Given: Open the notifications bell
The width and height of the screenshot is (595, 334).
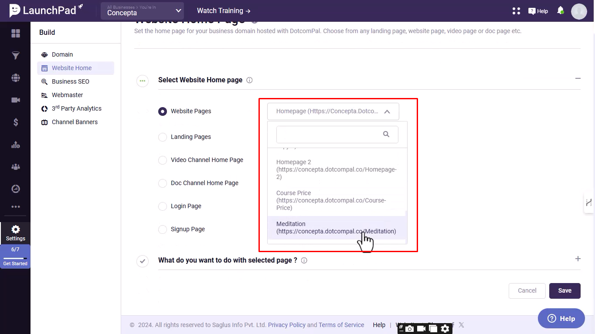Looking at the screenshot, I should [x=561, y=10].
